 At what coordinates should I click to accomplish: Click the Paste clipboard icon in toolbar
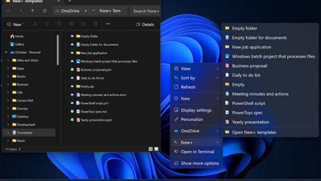pos(59,24)
